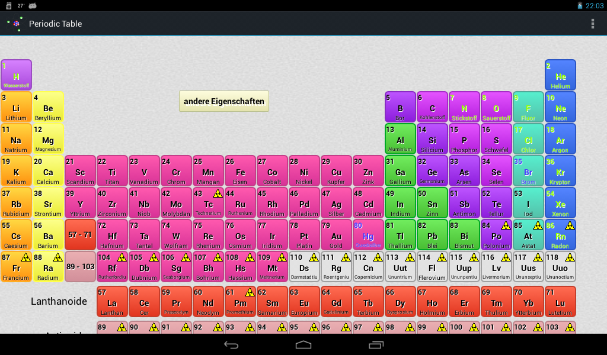
Task: Click the Lanthanoide row label
Action: coord(59,301)
